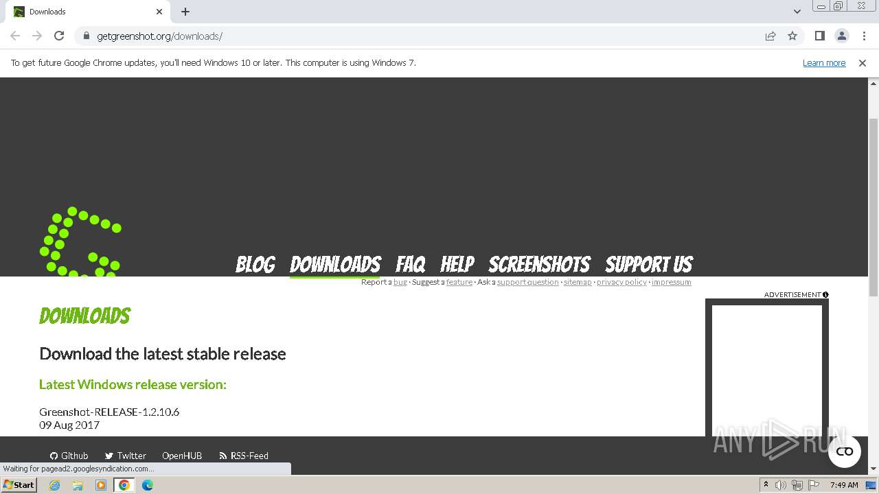The image size is (879, 494).
Task: Open the Learn more link
Action: click(x=824, y=62)
